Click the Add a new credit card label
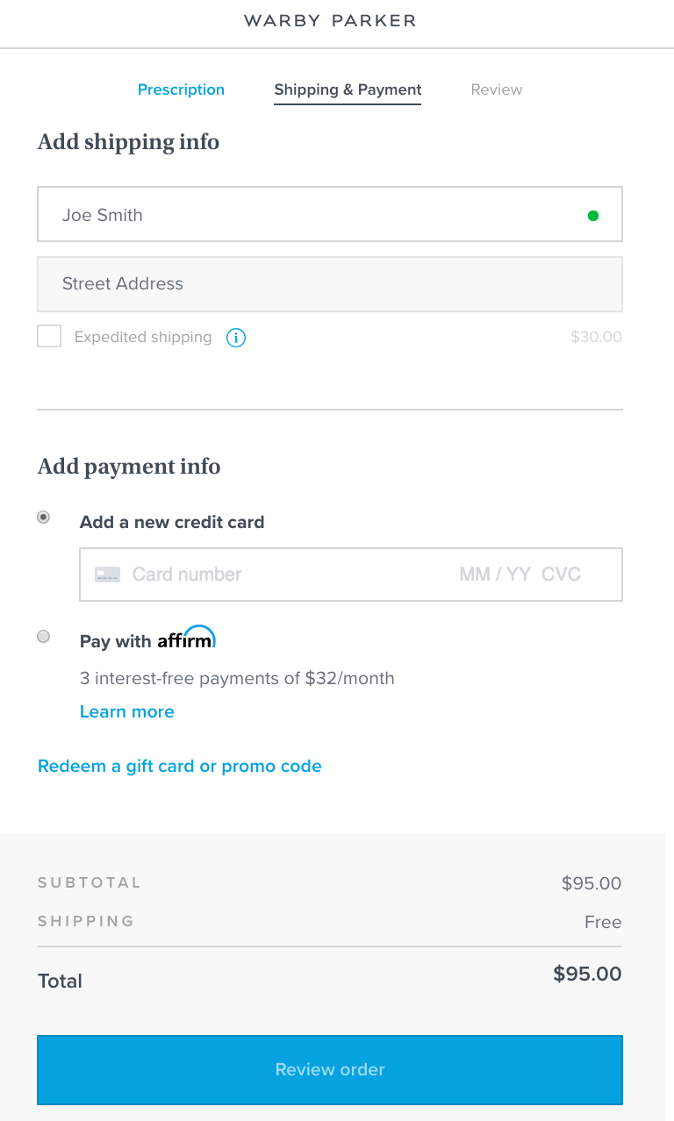Screen dimensions: 674x1121 [x=172, y=522]
